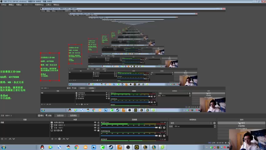
Task: Switch to OBS Studio taskbar icon
Action: coord(128,147)
